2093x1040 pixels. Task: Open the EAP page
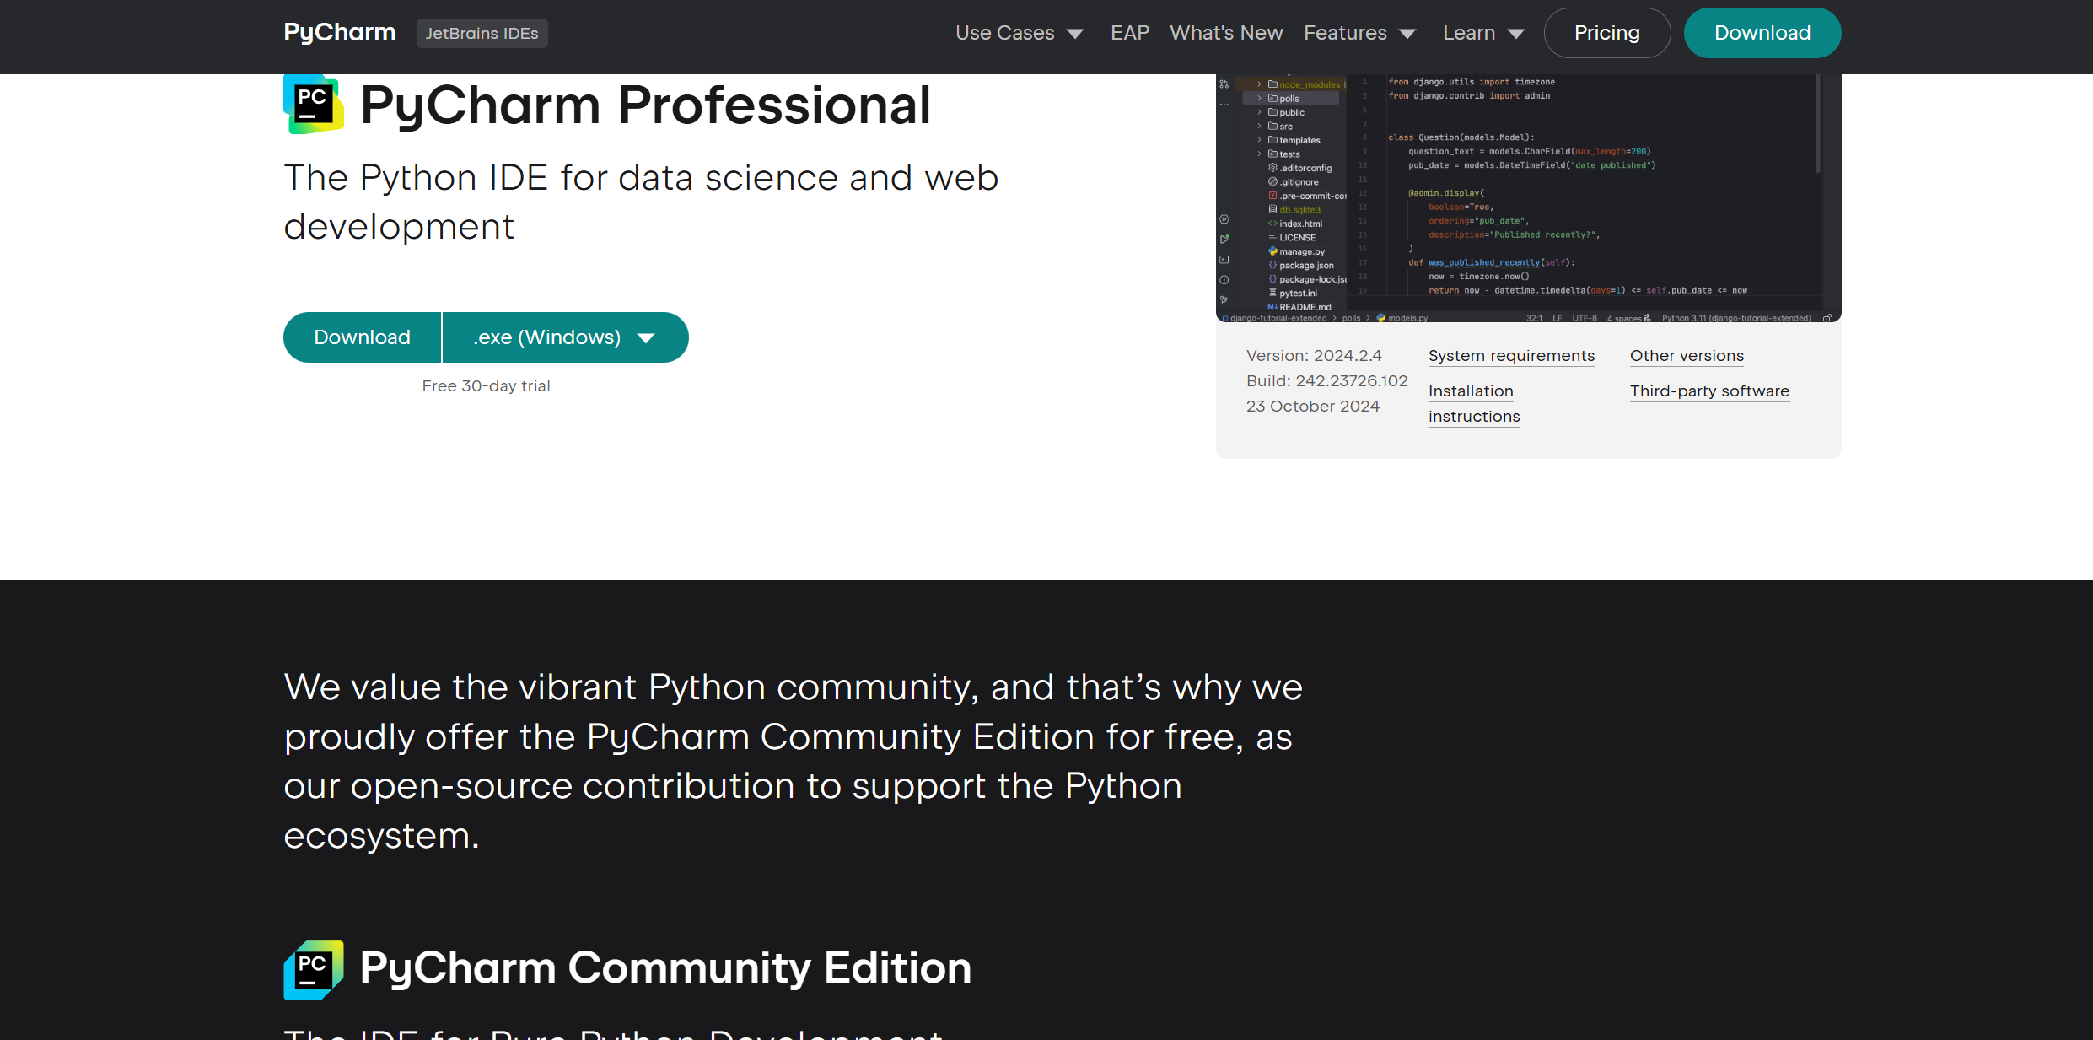[1130, 33]
